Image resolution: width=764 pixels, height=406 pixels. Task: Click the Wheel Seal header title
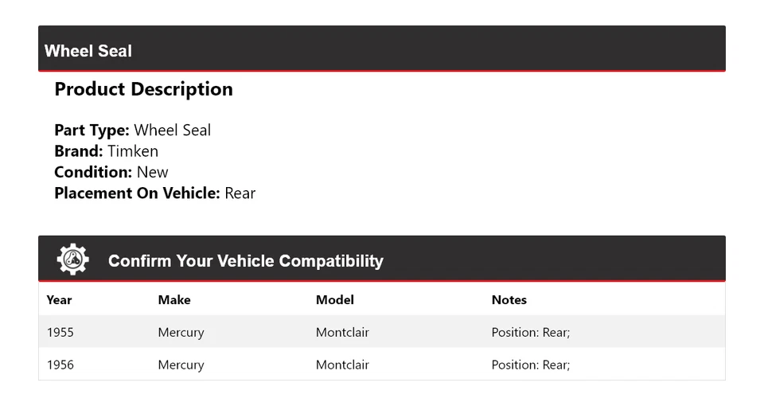click(x=88, y=51)
